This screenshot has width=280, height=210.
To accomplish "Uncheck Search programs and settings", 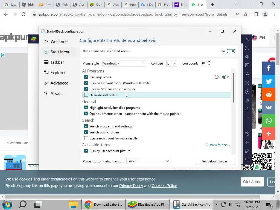I will point(86,126).
